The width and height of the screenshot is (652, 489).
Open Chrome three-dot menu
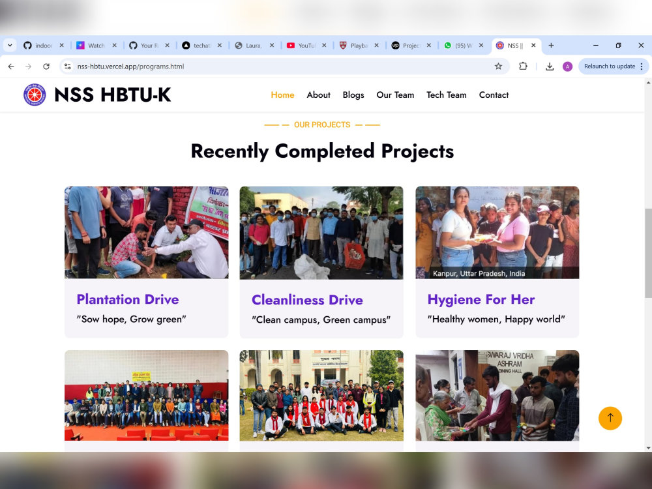(x=642, y=67)
